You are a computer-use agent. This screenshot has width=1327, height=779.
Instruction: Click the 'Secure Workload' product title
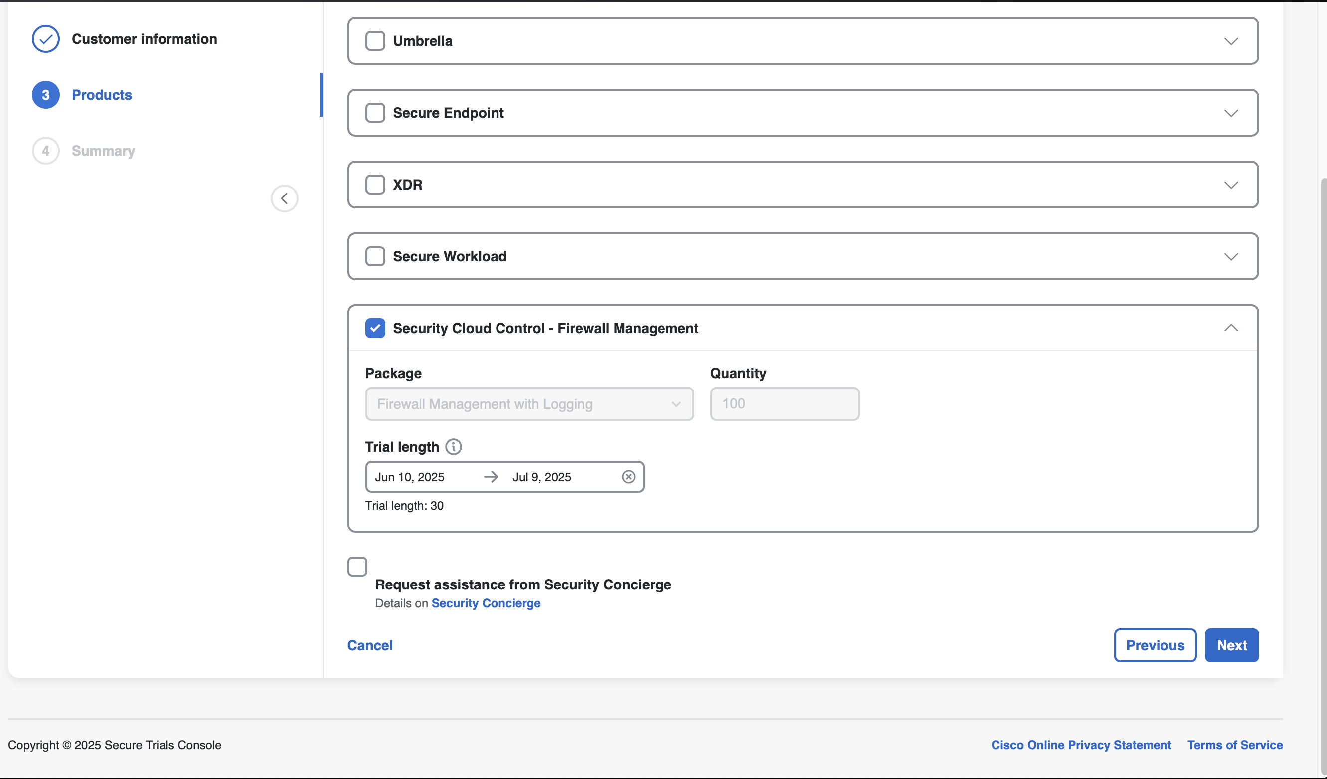tap(450, 256)
